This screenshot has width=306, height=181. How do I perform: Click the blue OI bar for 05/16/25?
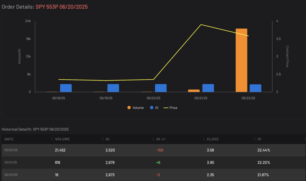click(66, 88)
